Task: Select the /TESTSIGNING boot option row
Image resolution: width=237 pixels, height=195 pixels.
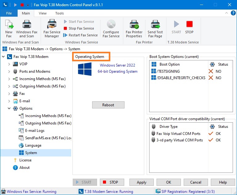Action: [191, 71]
